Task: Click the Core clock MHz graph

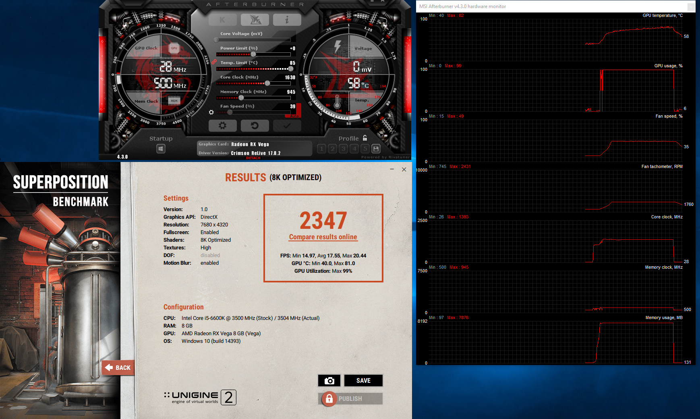Action: point(555,241)
